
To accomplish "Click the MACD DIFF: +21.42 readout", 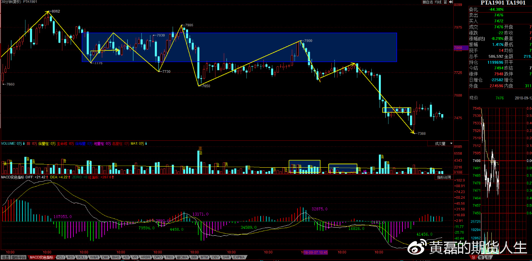I will 35,177.
